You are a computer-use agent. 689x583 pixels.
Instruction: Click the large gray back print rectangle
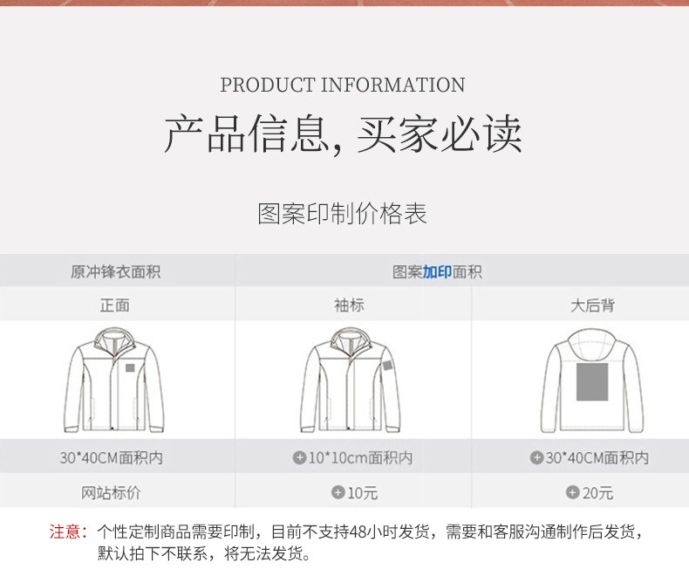tap(592, 381)
